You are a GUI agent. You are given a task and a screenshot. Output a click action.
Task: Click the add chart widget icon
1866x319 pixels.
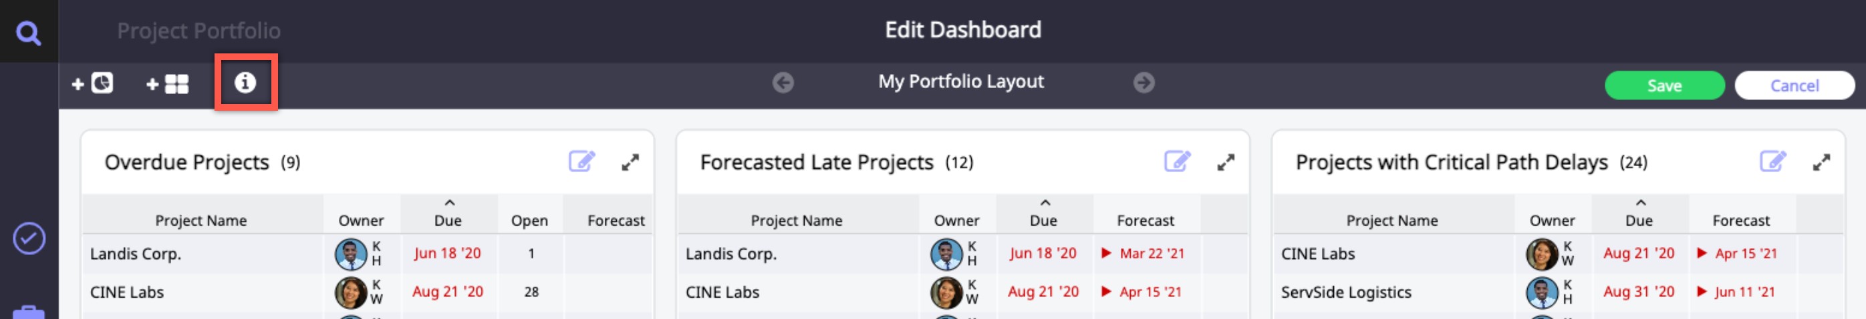[x=93, y=84]
